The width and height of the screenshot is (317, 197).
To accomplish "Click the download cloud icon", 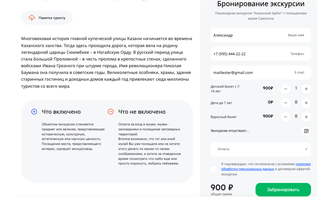I will pyautogui.click(x=32, y=18).
